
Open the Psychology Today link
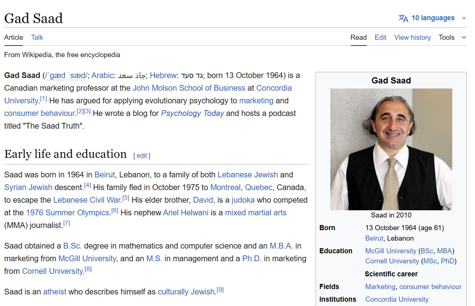(193, 113)
